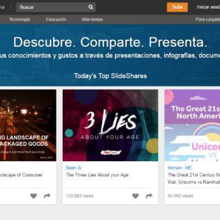220x220 pixels.
Task: Visit author Sean Si's profile
Action: 74,168
